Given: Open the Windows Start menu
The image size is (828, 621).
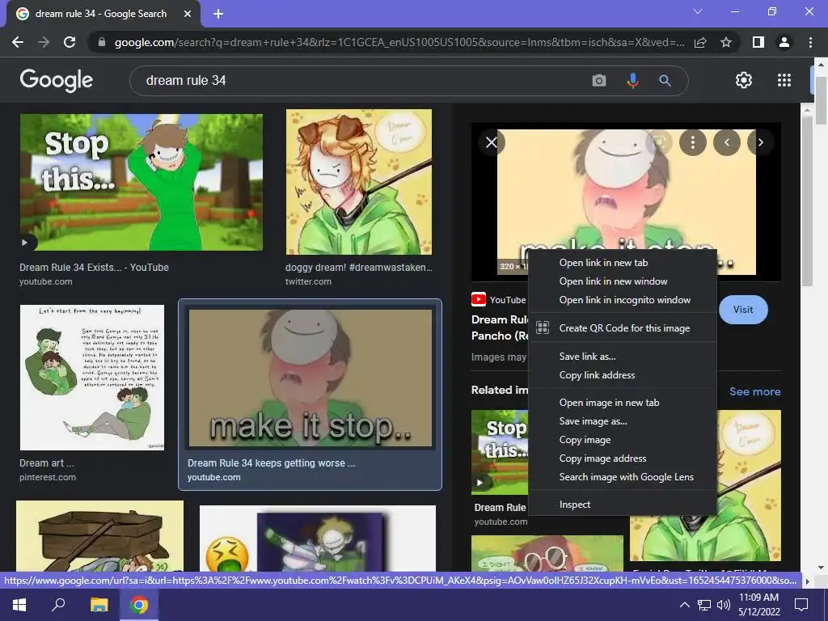Looking at the screenshot, I should [19, 605].
